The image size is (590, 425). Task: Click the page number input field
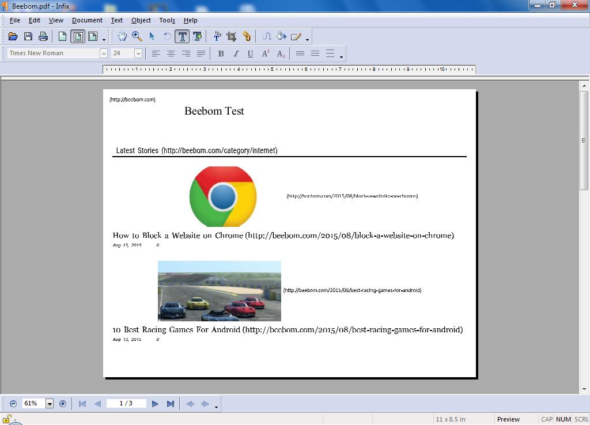pos(126,403)
